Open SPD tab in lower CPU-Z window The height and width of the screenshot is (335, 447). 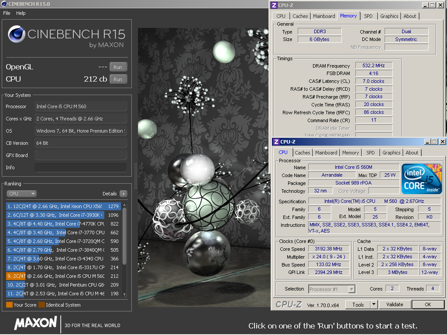371,153
